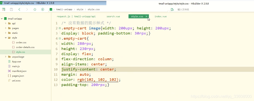Viewport: 254px width, 101px height.
Task: Select style.css in the file tree
Action: tap(20, 52)
